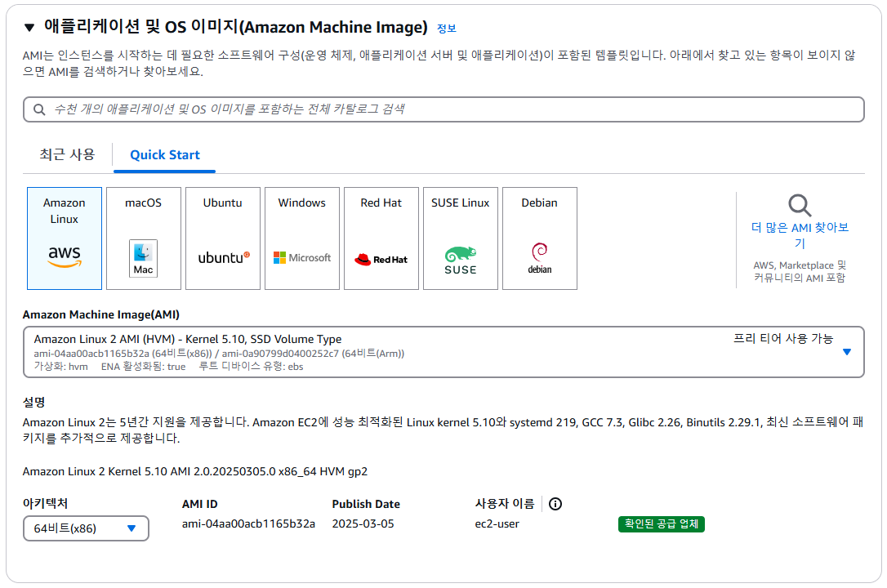Click the 설명 heading
This screenshot has height=588, width=887.
tap(34, 402)
